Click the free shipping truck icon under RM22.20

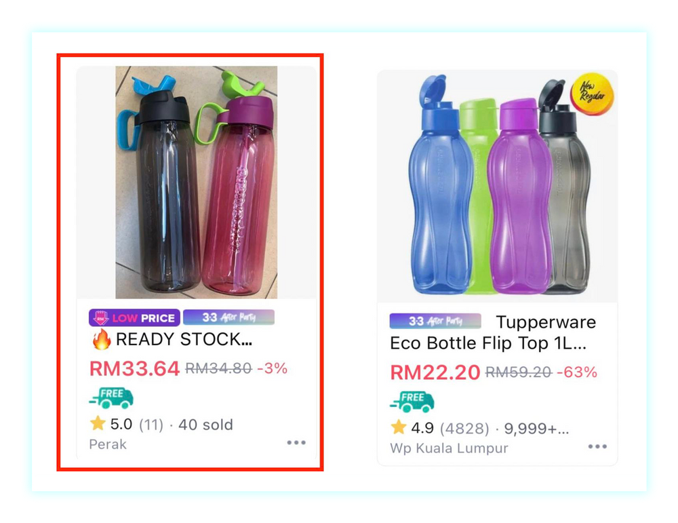pos(412,402)
